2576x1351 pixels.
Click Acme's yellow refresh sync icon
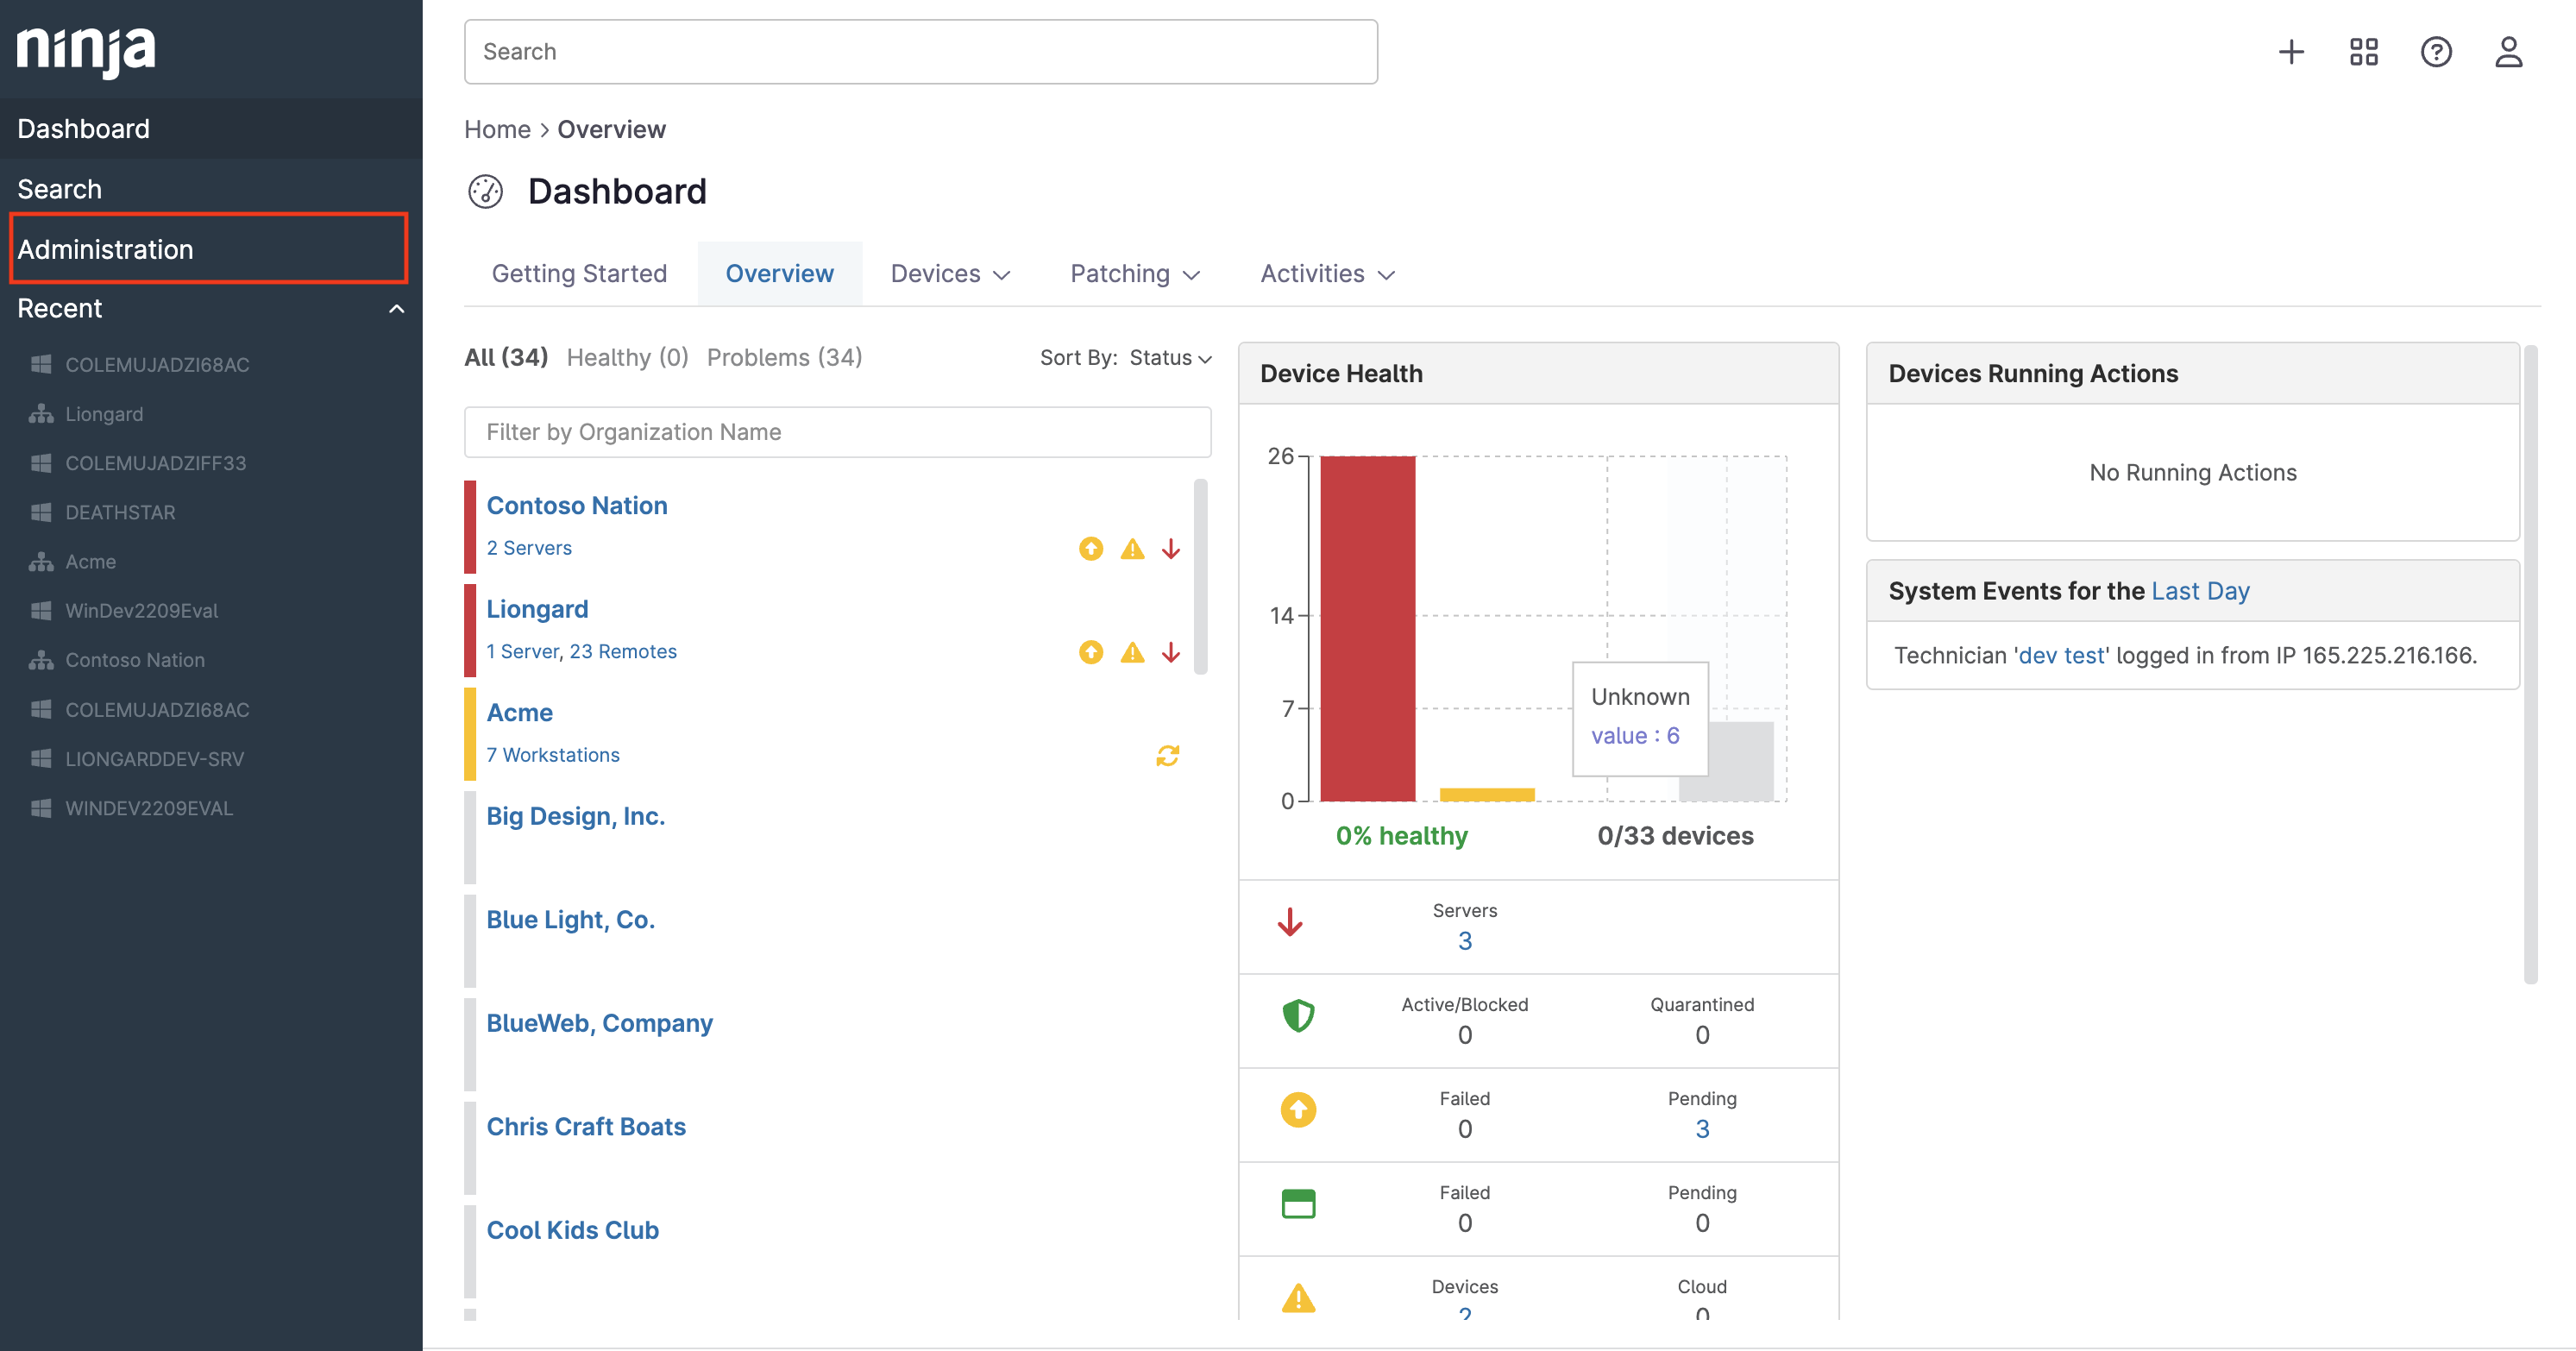1167,755
